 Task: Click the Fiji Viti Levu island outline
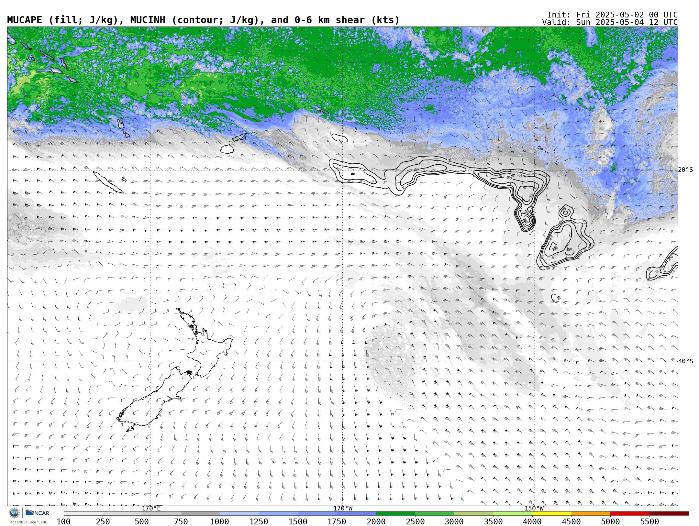coord(227,149)
